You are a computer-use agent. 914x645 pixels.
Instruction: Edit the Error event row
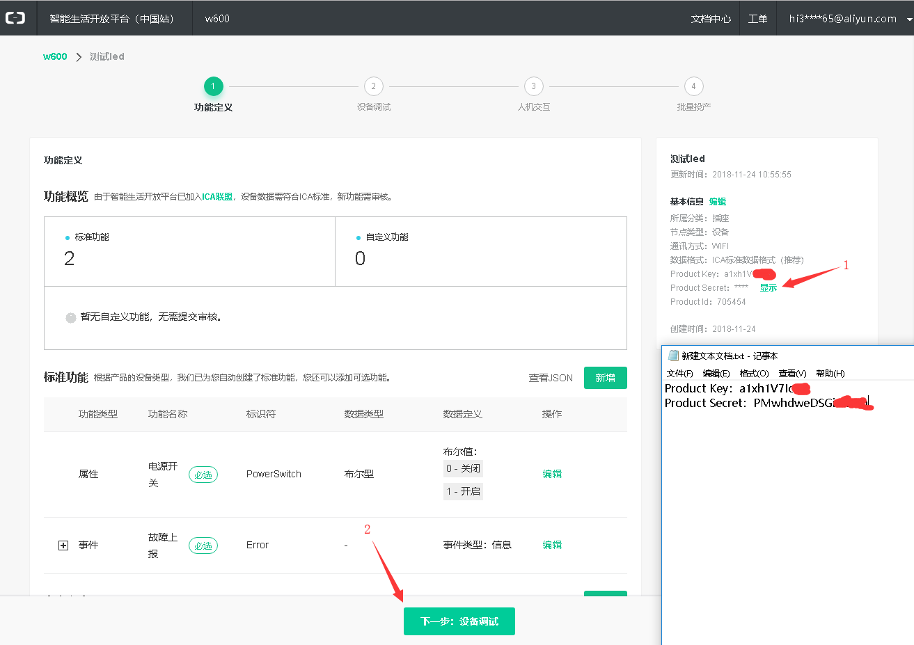[x=552, y=545]
